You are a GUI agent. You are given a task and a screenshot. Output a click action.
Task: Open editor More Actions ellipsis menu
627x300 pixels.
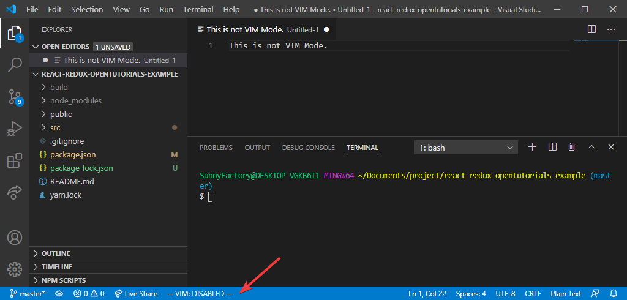[x=611, y=29]
